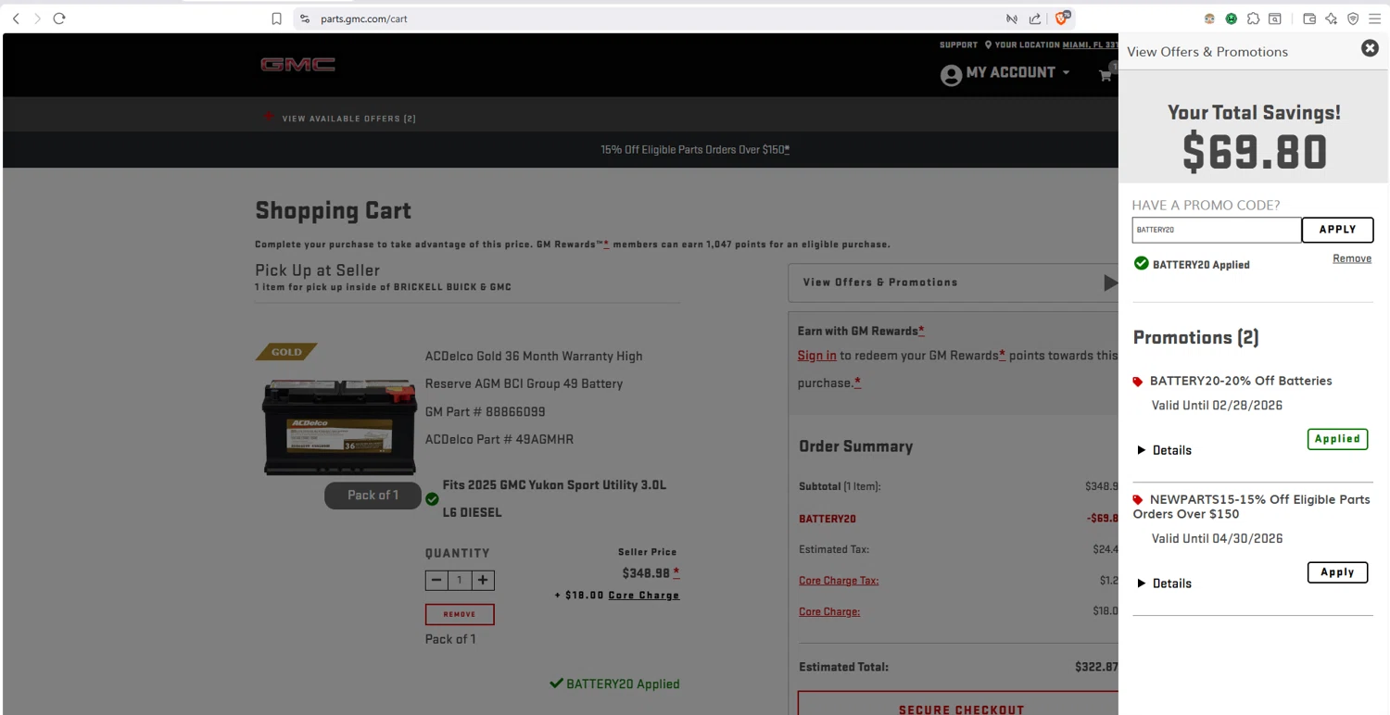The image size is (1390, 715).
Task: Click the red REMOVE button for battery
Action: point(460,614)
